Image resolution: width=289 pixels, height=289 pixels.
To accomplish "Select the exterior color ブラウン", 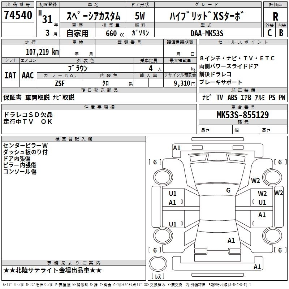I will [x=78, y=68].
